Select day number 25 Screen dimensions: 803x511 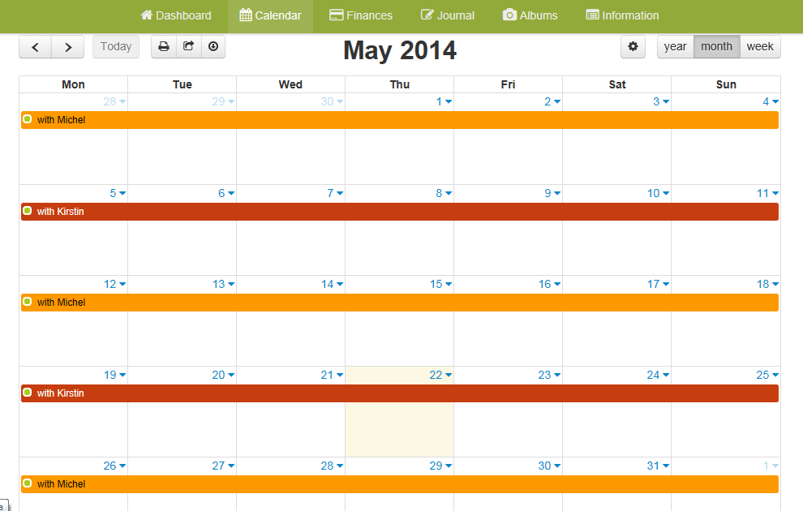click(762, 376)
